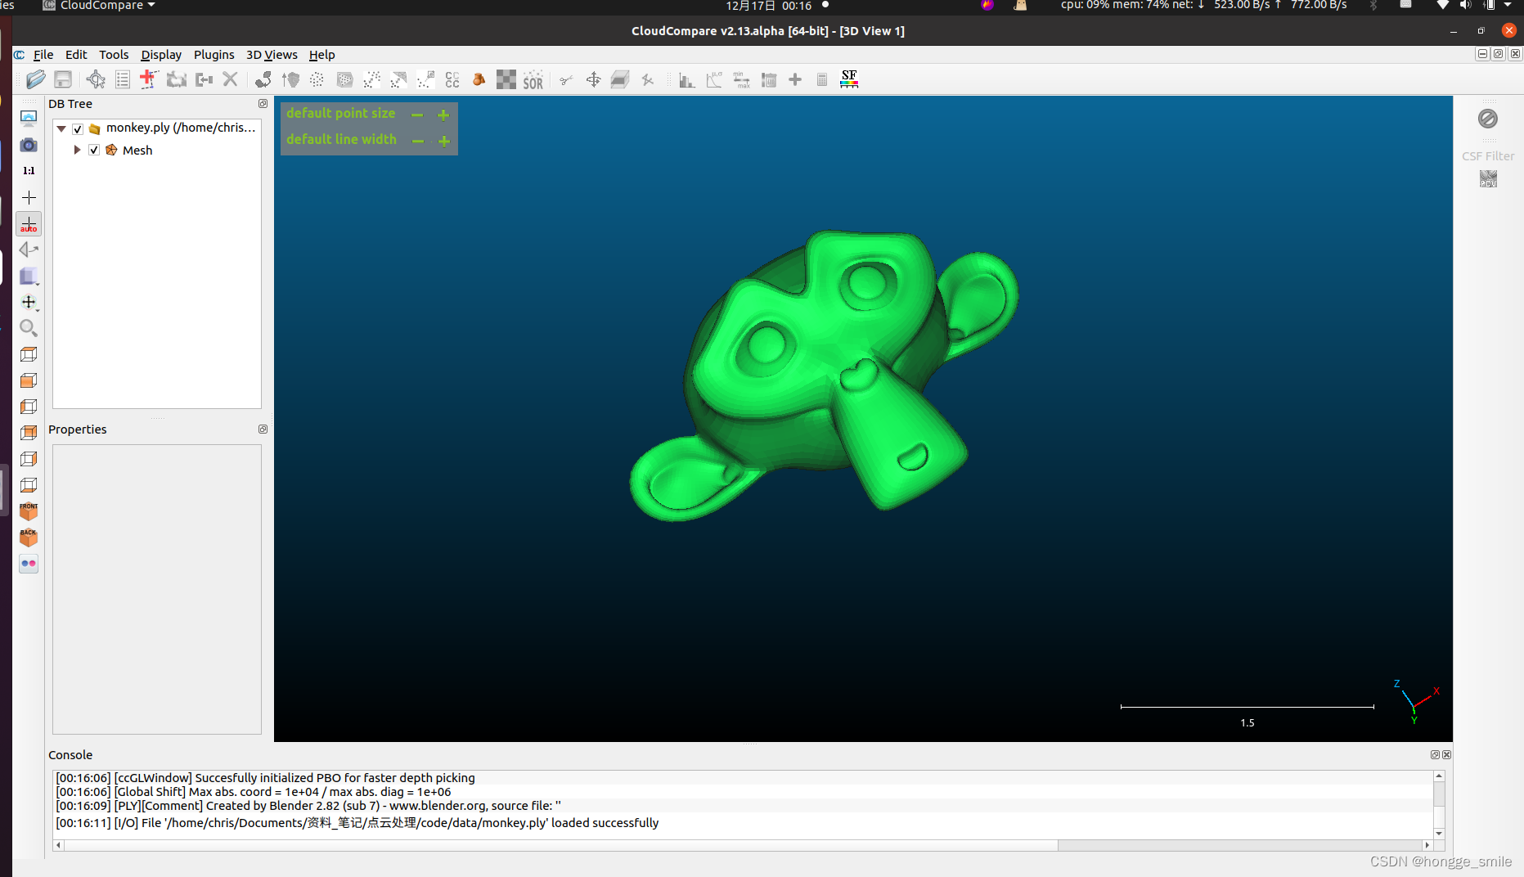Increase the default line width
1524x877 pixels.
(444, 141)
